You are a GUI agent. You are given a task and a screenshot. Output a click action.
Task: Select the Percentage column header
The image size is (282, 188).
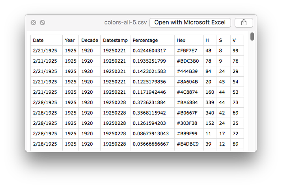[152, 40]
